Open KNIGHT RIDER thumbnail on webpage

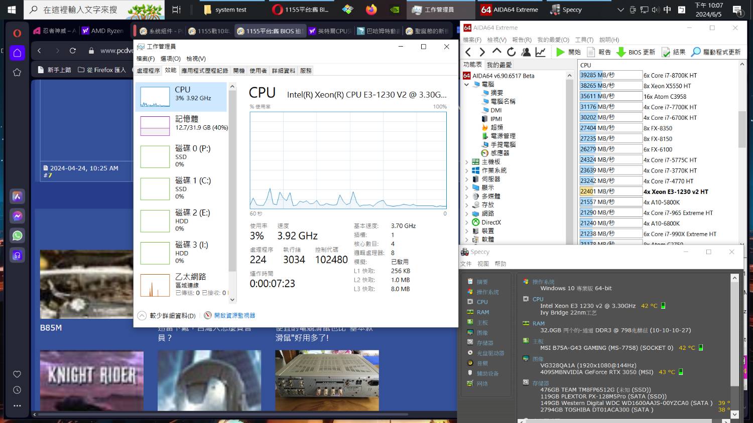pyautogui.click(x=92, y=380)
